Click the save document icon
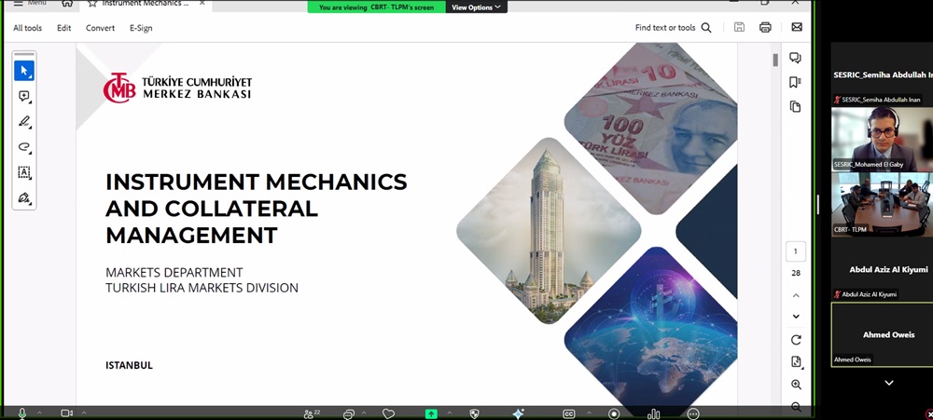This screenshot has height=420, width=933. (x=739, y=28)
